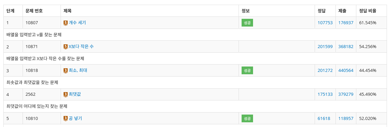Click the bronze 3 tier icon beside 공 넣기
The height and width of the screenshot is (127, 391).
tap(66, 118)
